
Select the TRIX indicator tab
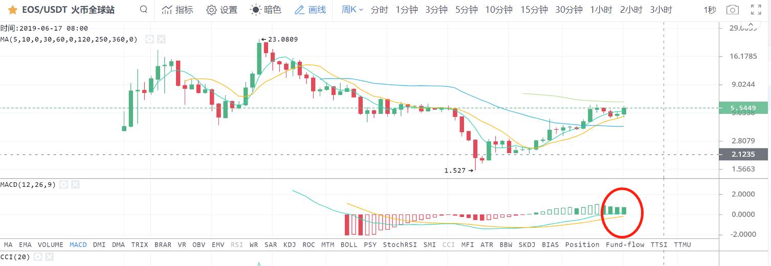(x=140, y=245)
